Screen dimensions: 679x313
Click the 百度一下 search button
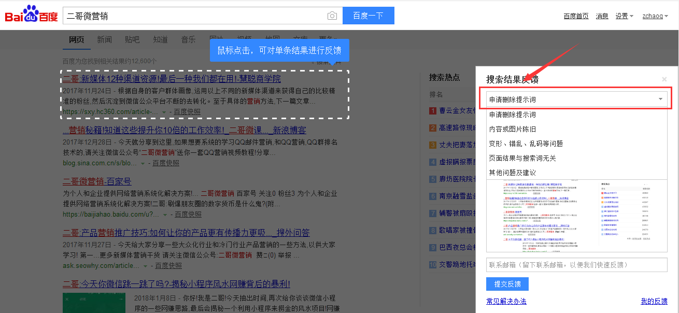tap(369, 16)
